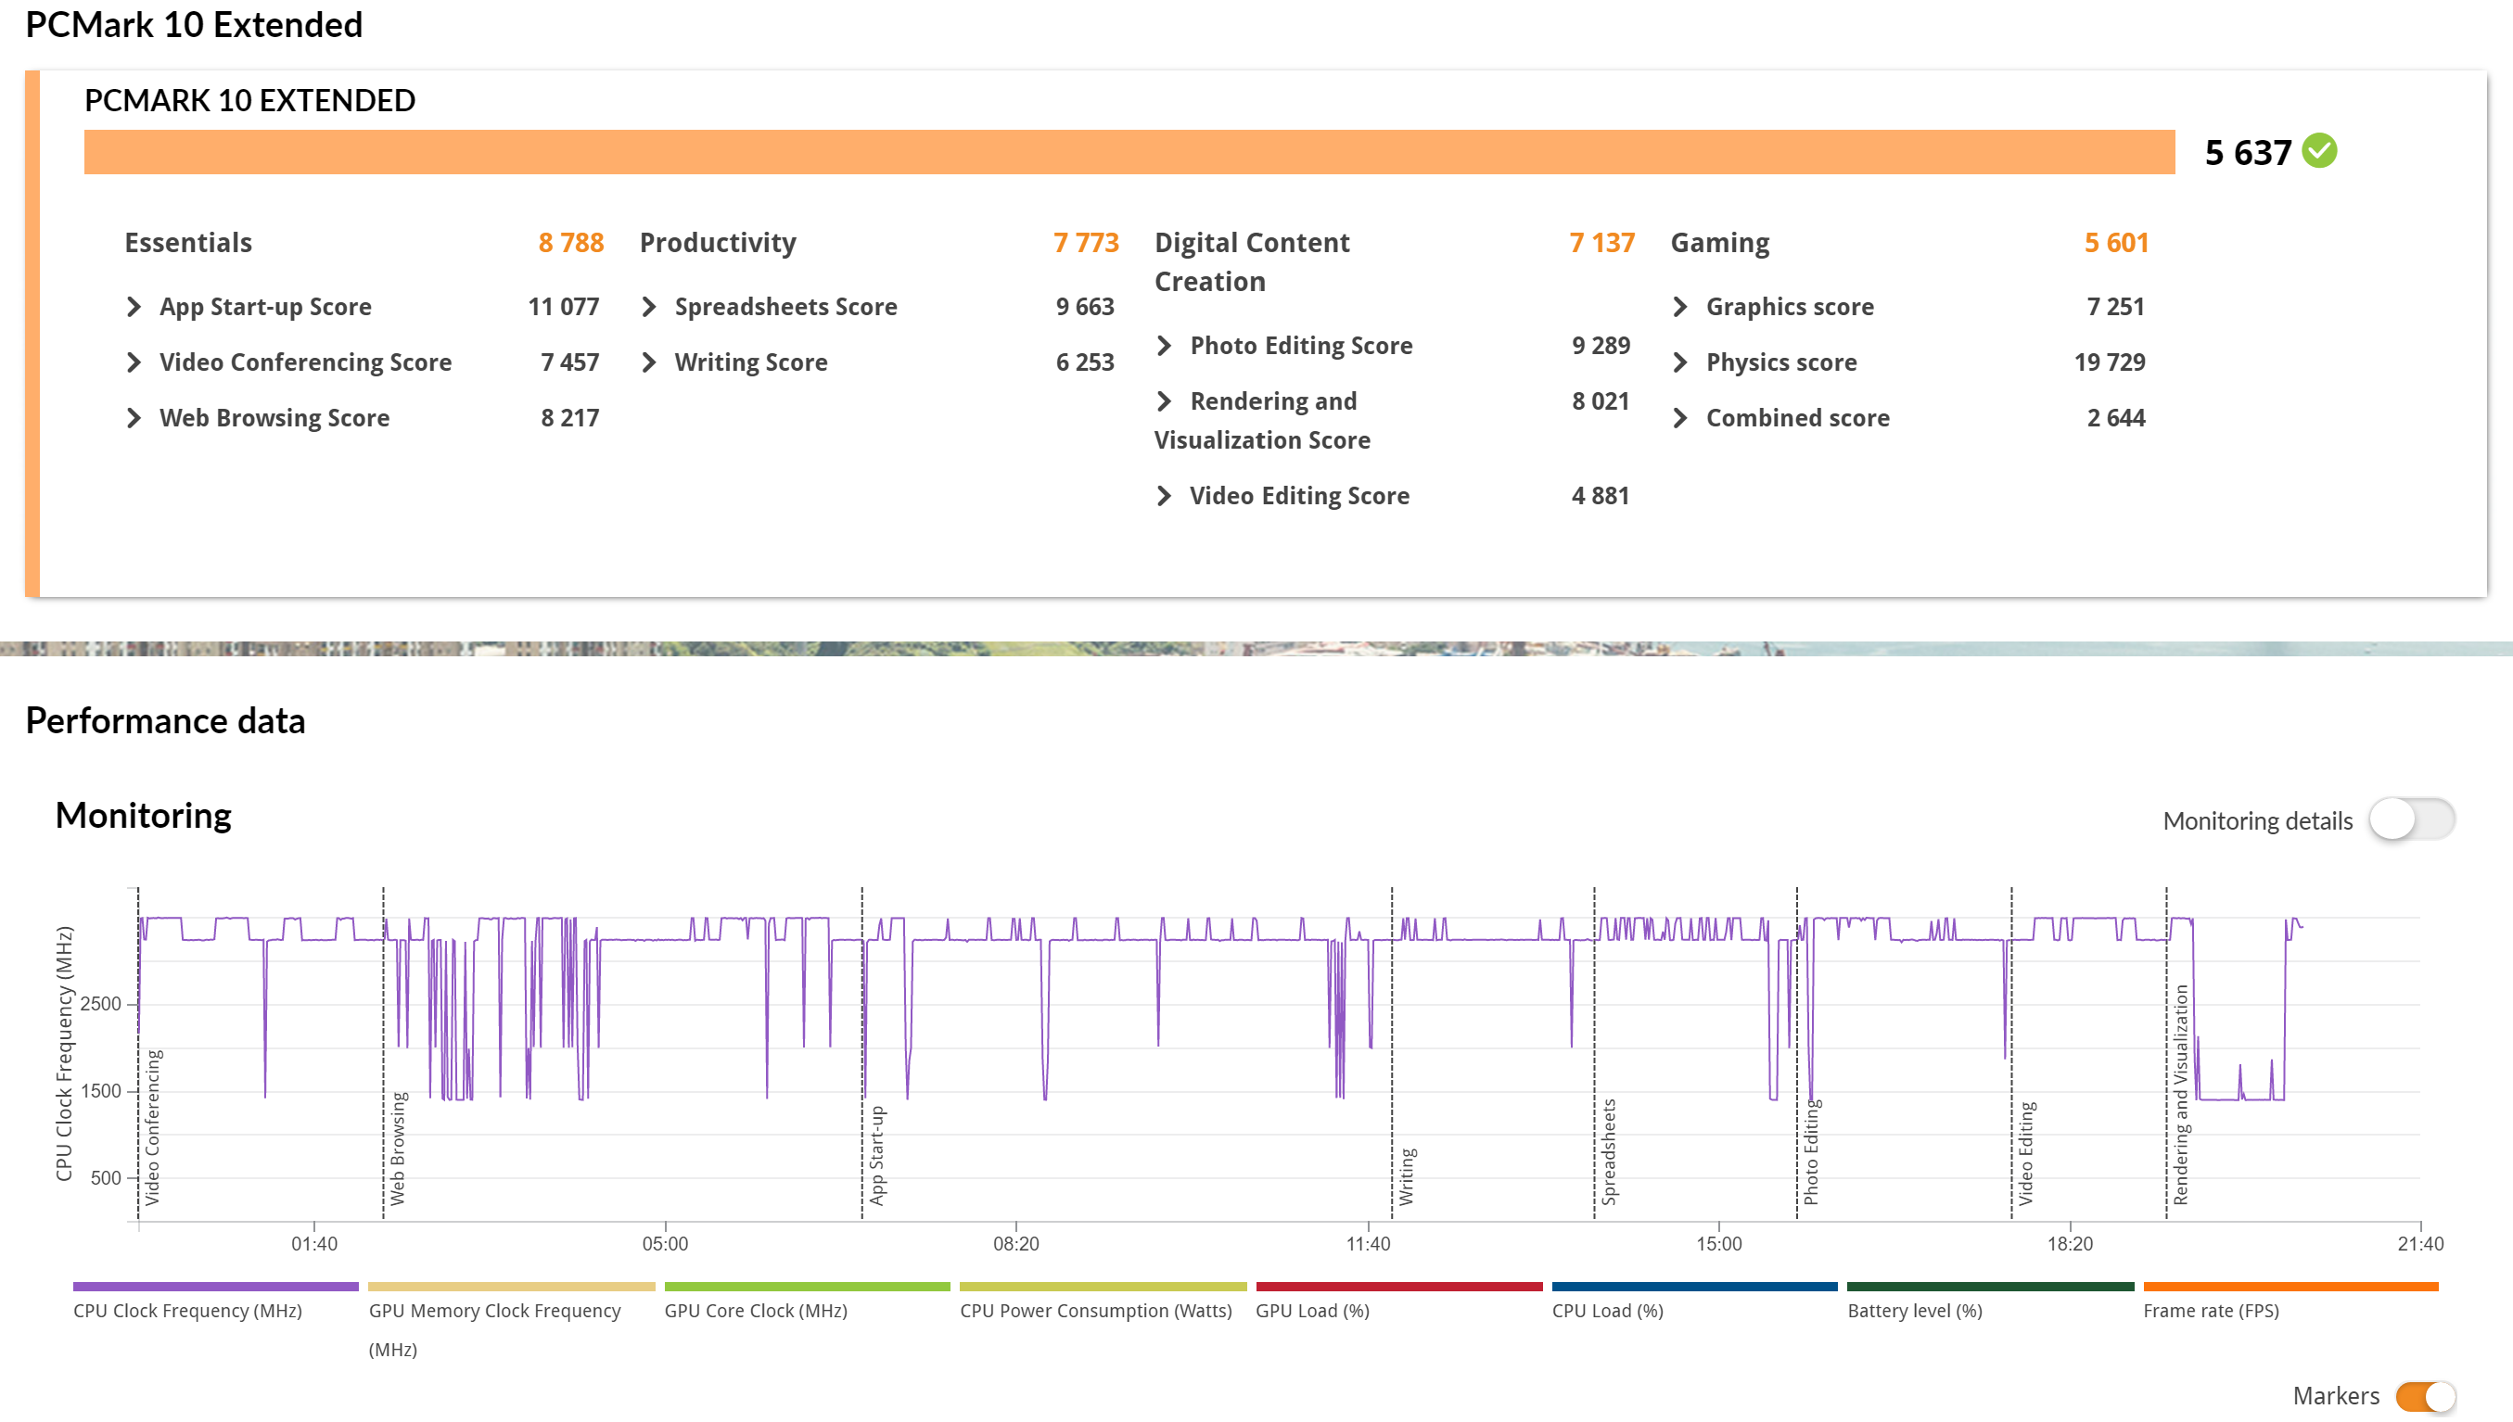
Task: Click the Spreadsheets chart marker
Action: coord(1609,1152)
